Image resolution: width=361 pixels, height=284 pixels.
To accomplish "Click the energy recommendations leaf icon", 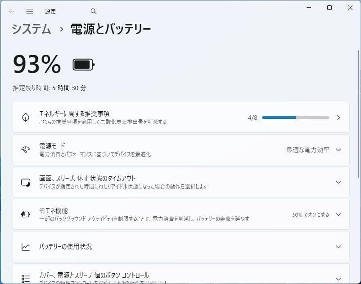I will pos(26,118).
